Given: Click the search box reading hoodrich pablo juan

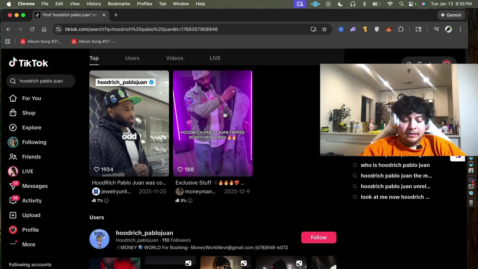Looking at the screenshot, I should (41, 81).
